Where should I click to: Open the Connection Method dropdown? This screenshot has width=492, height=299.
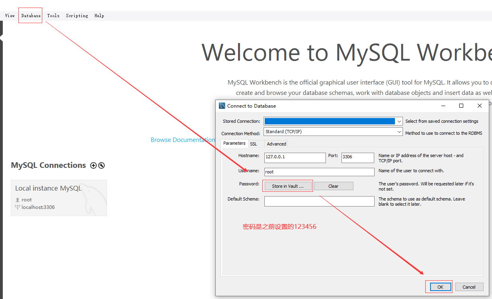(x=333, y=132)
